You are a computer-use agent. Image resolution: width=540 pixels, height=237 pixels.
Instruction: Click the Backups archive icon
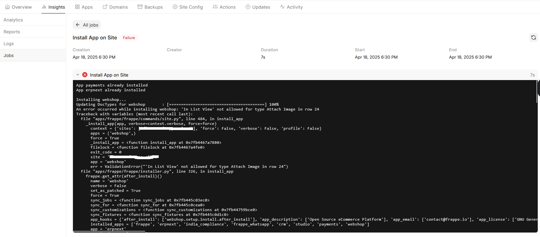(x=140, y=7)
